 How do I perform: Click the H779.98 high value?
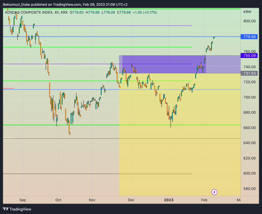[93, 12]
